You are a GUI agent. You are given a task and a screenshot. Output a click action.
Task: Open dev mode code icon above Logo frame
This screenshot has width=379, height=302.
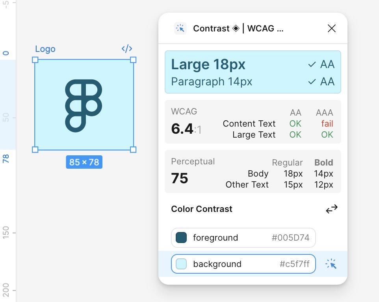coord(126,49)
